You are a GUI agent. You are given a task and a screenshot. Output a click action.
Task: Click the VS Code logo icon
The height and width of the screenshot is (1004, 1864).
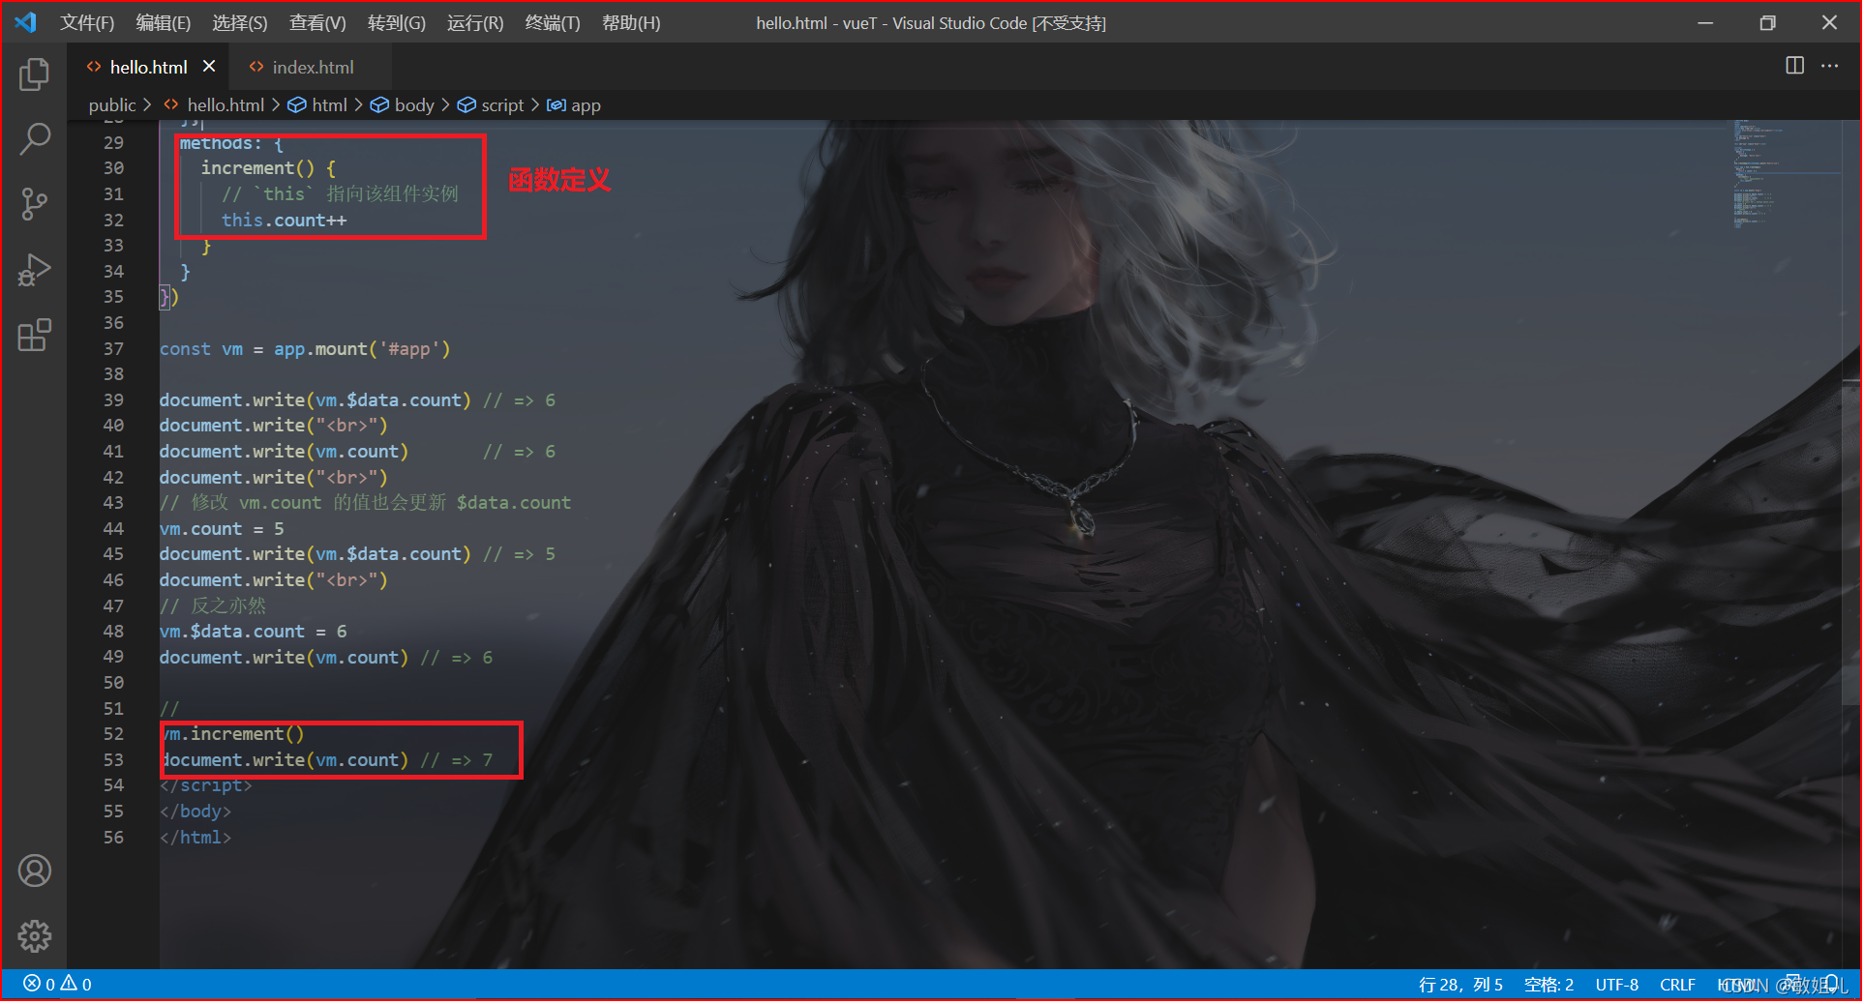tap(26, 22)
